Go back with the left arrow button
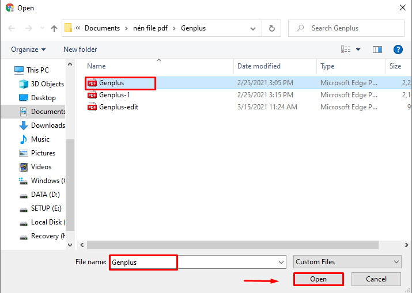The width and height of the screenshot is (412, 293). (x=12, y=28)
